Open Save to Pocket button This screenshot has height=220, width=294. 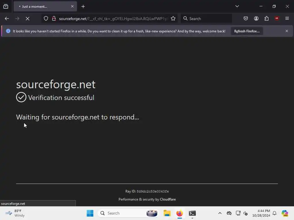[246, 19]
